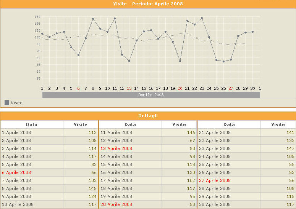Select the 3 Aprile 2008 date cell
This screenshot has height=209, width=296.
[x=32, y=148]
